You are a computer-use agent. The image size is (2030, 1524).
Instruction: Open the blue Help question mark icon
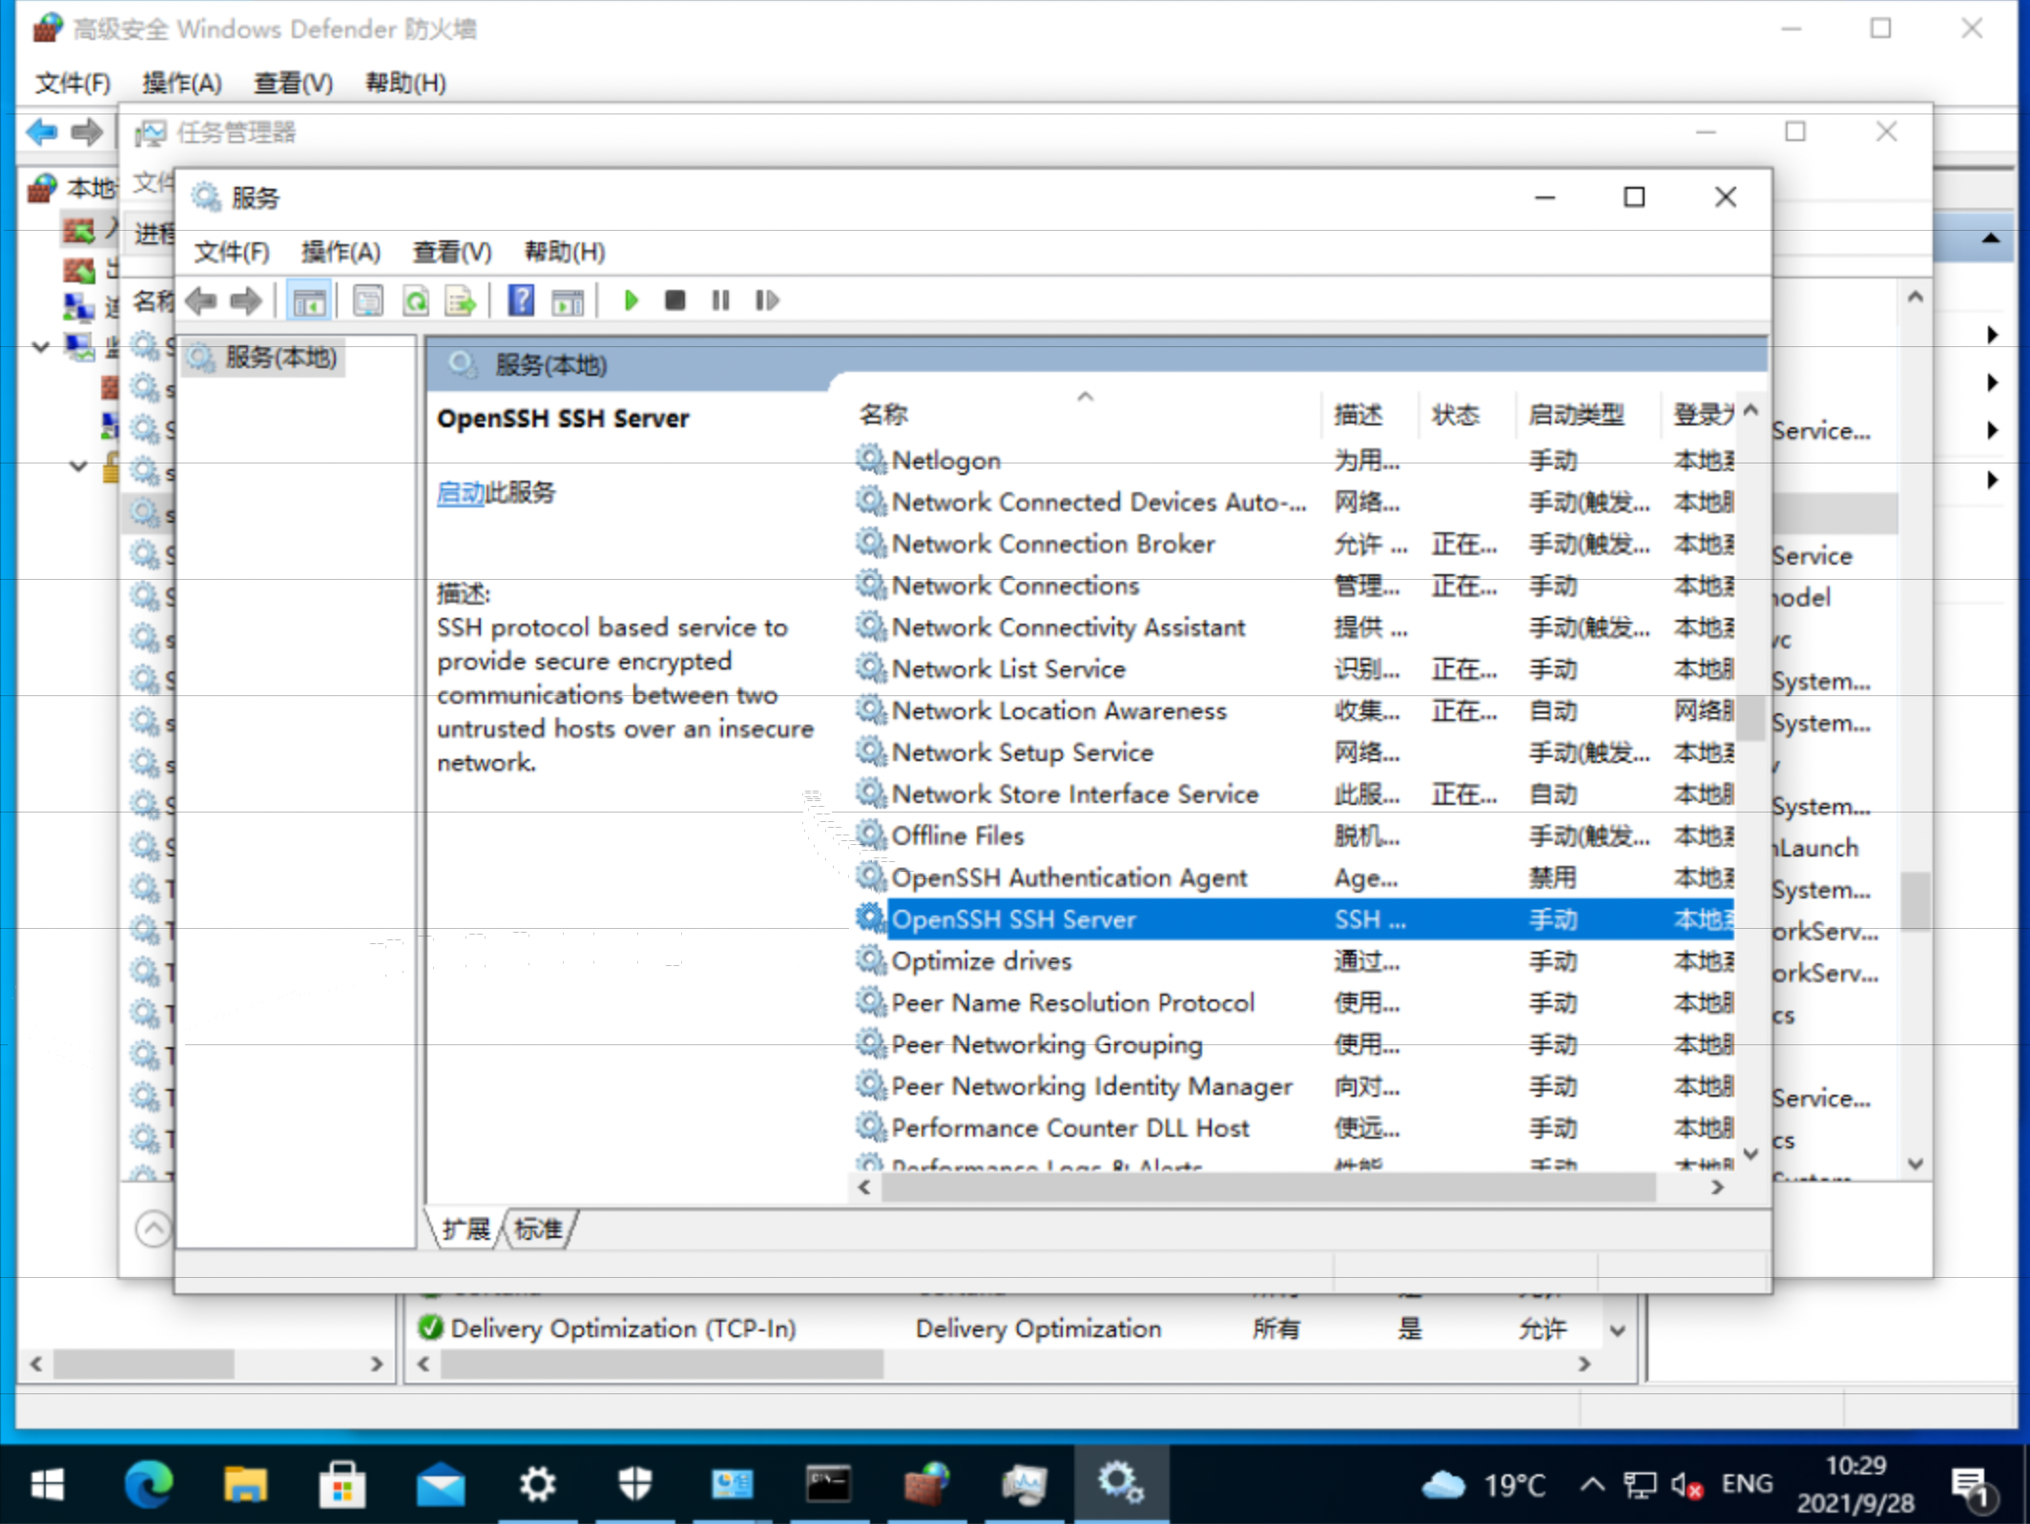pyautogui.click(x=521, y=301)
